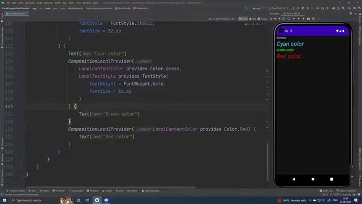This screenshot has width=362, height=204.
Task: Click the emulator power button icon
Action: 271,19
